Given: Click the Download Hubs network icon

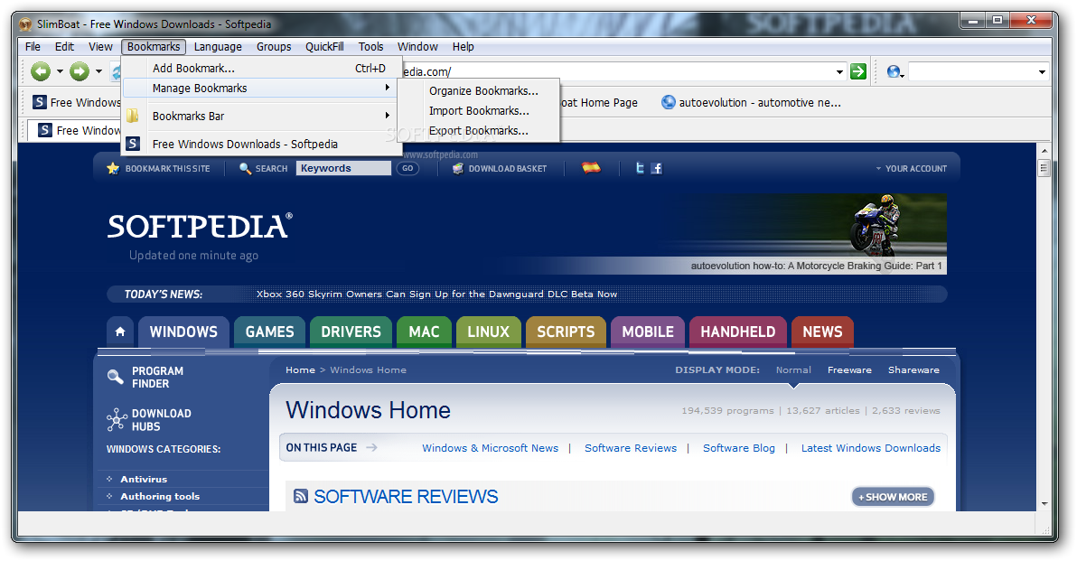Looking at the screenshot, I should click(x=117, y=419).
